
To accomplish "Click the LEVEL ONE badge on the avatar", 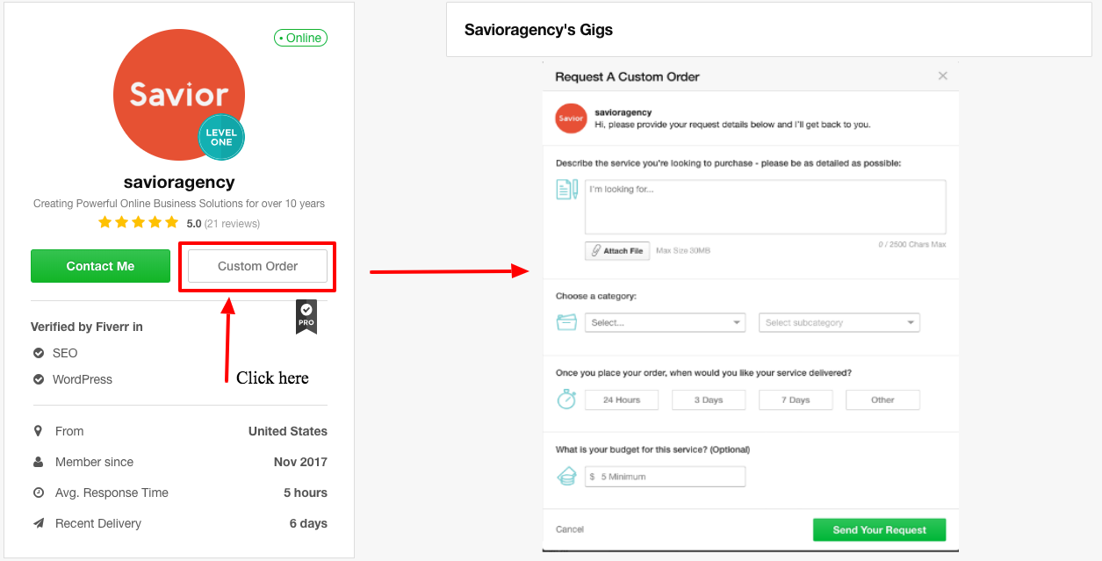I will 220,138.
